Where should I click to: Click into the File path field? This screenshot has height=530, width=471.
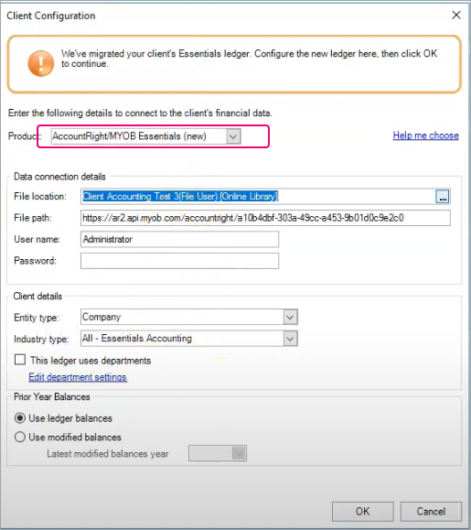(x=265, y=218)
